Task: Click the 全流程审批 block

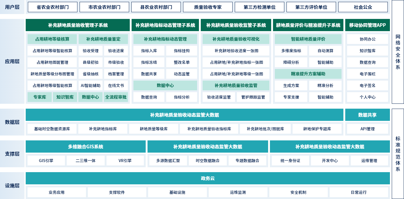Action: coord(116,97)
